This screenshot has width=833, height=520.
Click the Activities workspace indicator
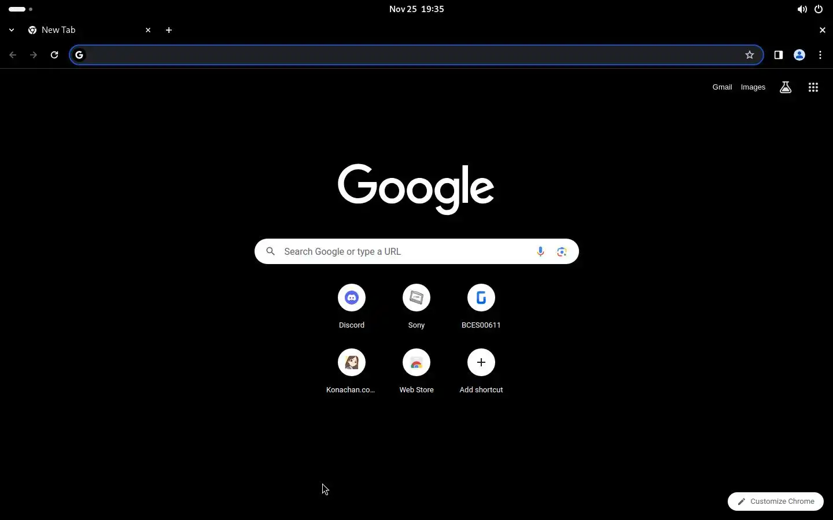[20, 9]
